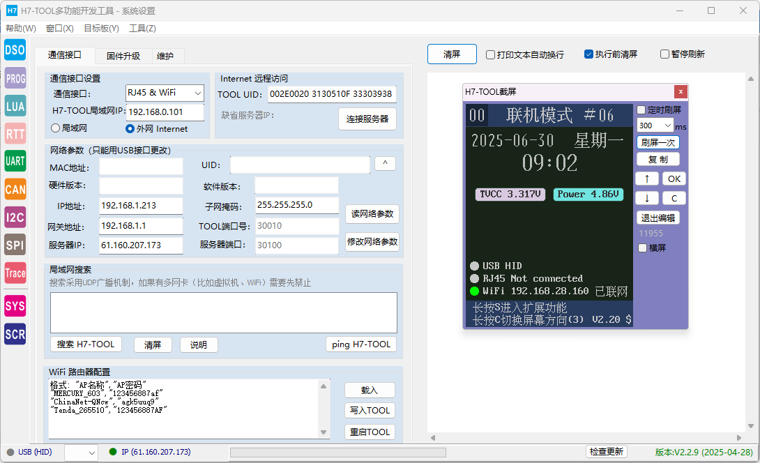Select the UART sidebar icon
This screenshot has height=463, width=760.
pyautogui.click(x=15, y=161)
